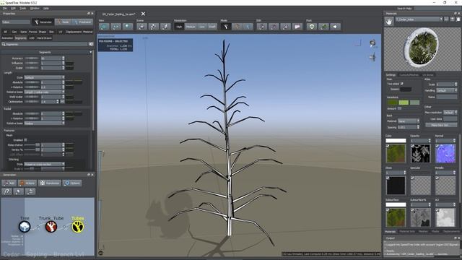Open the Segments property tab
This screenshot has width=462, height=260.
[21, 38]
